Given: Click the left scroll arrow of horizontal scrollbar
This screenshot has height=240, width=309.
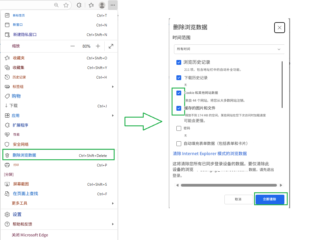Looking at the screenshot, I should tap(177, 185).
